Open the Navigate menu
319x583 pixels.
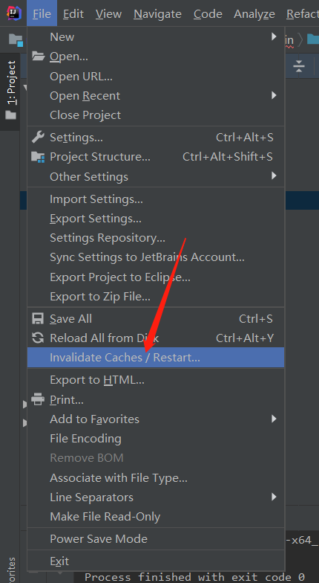click(x=157, y=13)
